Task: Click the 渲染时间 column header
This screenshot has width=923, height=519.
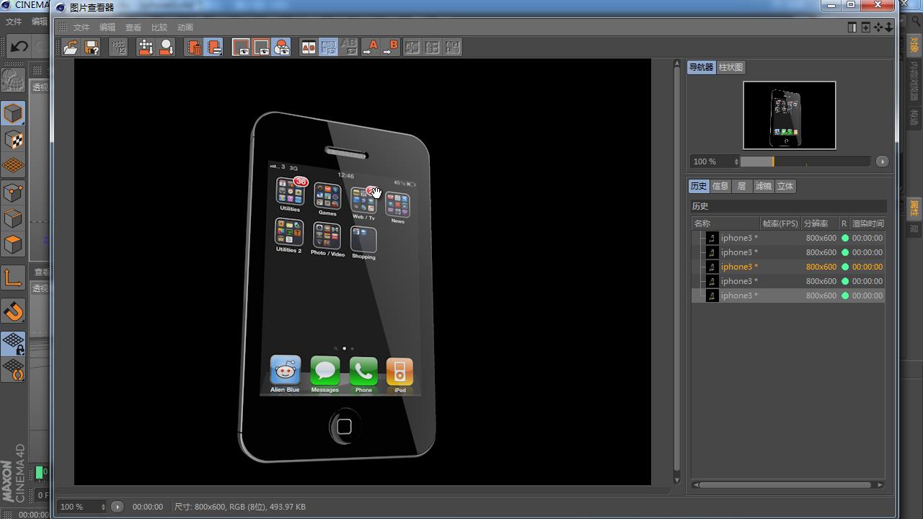Action: point(867,223)
